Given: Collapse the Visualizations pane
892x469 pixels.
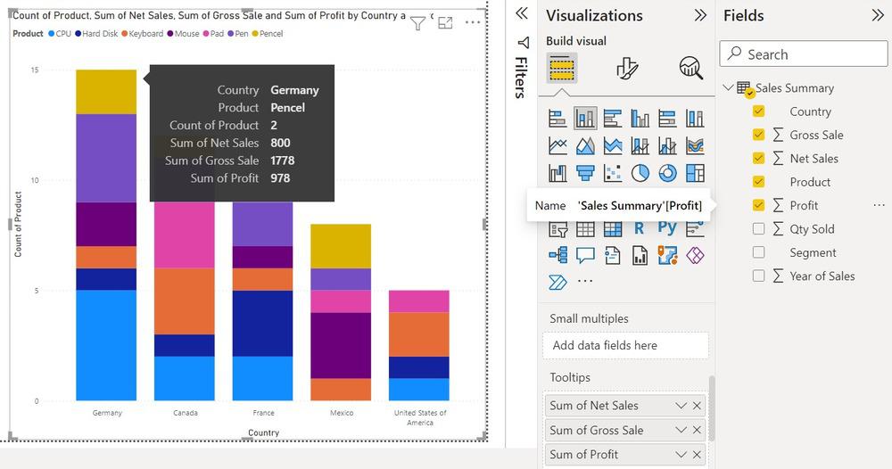Looking at the screenshot, I should click(x=700, y=15).
